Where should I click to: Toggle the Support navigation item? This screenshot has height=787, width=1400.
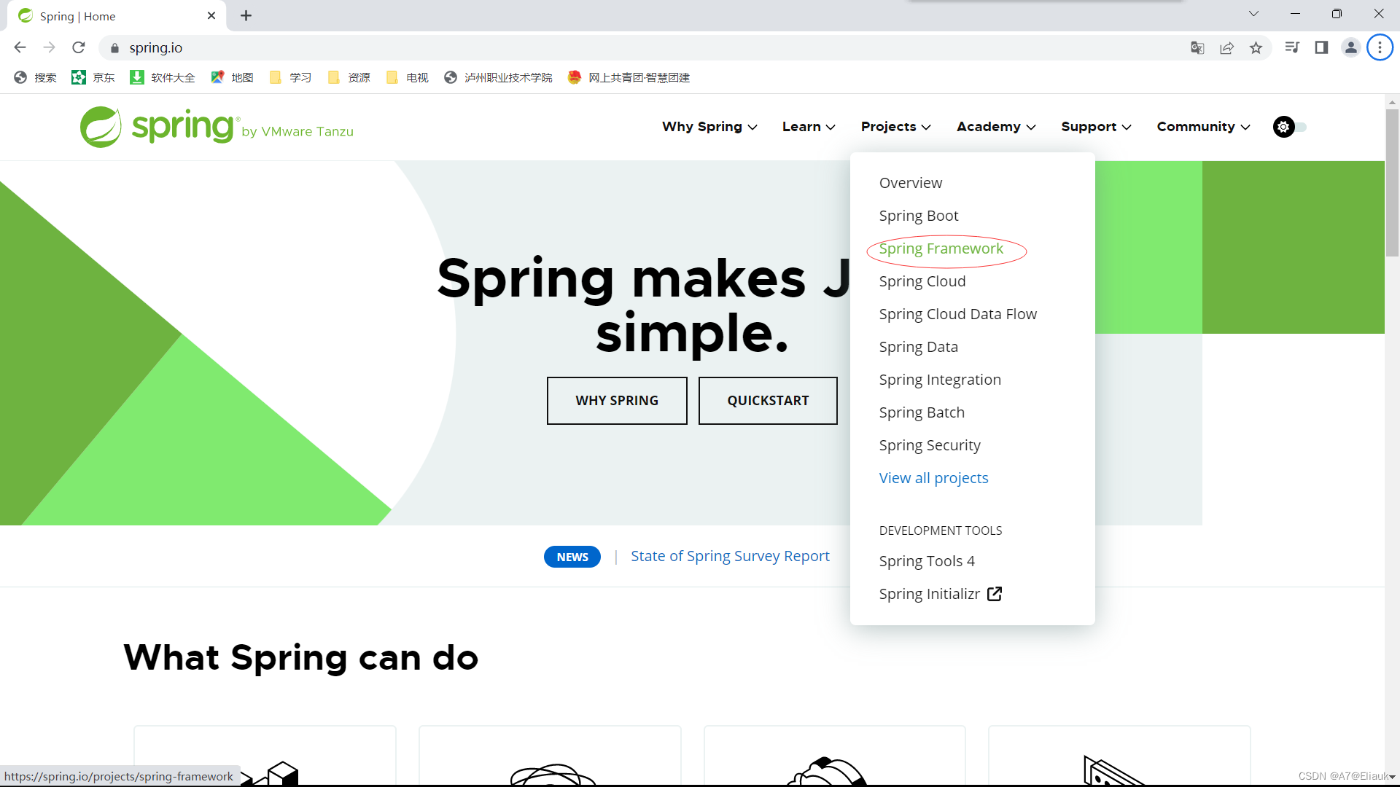pos(1096,127)
